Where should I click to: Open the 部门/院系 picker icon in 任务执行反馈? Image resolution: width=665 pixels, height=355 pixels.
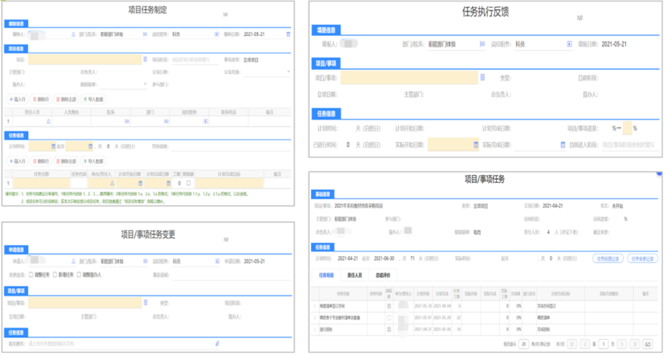(482, 44)
